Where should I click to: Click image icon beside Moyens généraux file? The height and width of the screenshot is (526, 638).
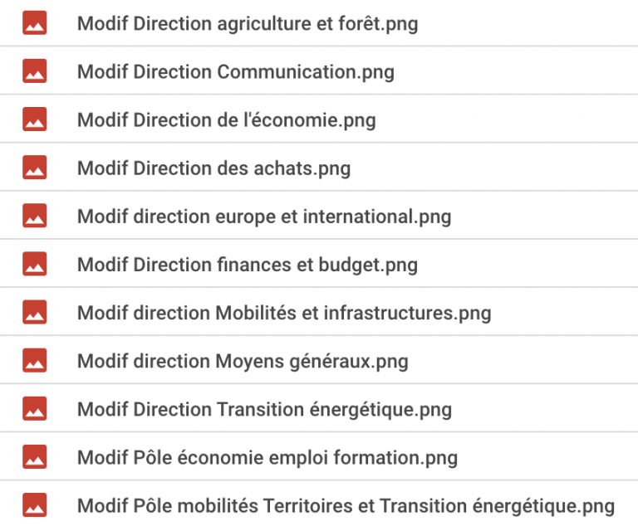pyautogui.click(x=35, y=360)
